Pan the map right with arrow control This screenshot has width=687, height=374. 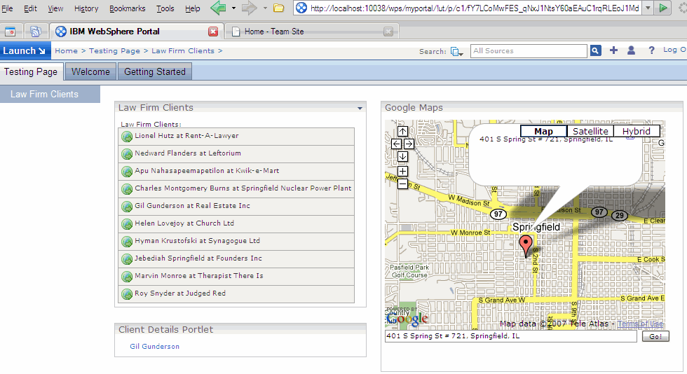tap(409, 144)
